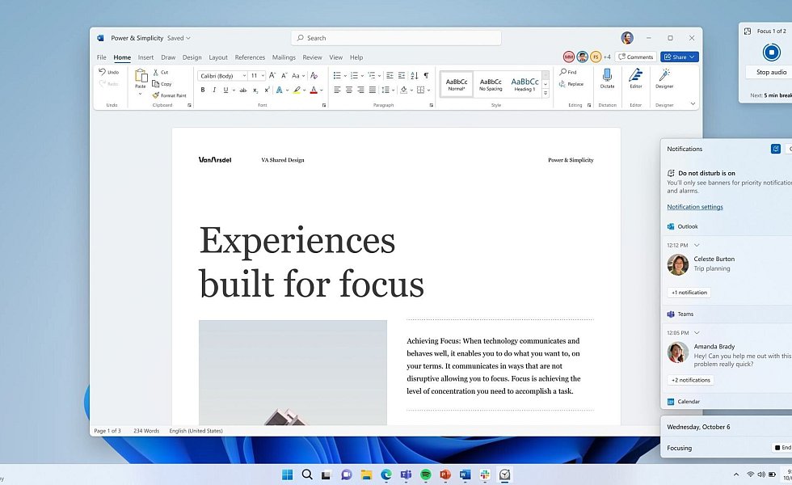This screenshot has height=485, width=792.
Task: Click the Clock app icon in taskbar
Action: pos(504,474)
